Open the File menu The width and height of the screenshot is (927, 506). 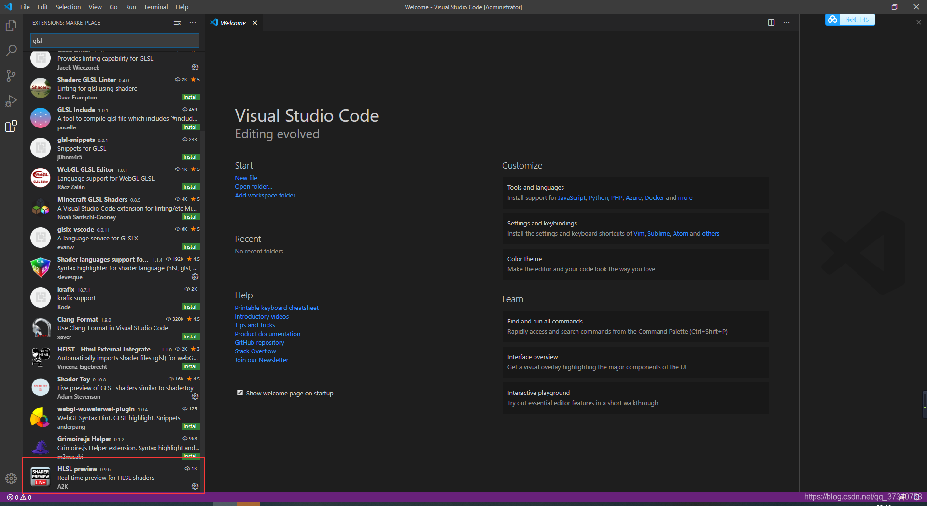tap(25, 7)
